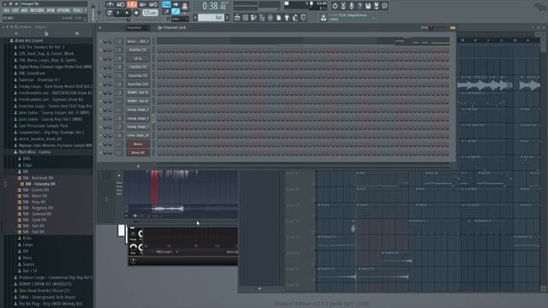Toggle the blue link-shaped icon in toolbar

(x=176, y=11)
